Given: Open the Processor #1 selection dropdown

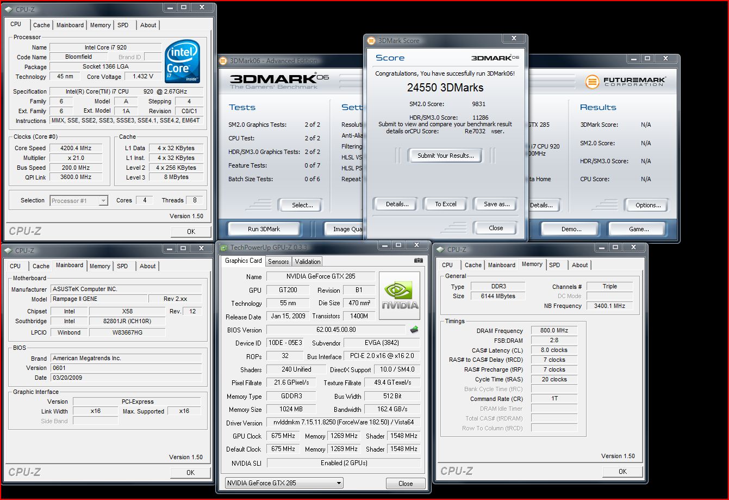Looking at the screenshot, I should (x=79, y=201).
